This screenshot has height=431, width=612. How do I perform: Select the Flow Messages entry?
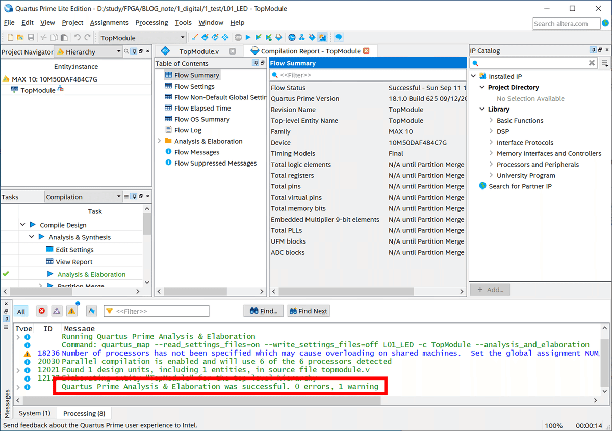point(197,152)
